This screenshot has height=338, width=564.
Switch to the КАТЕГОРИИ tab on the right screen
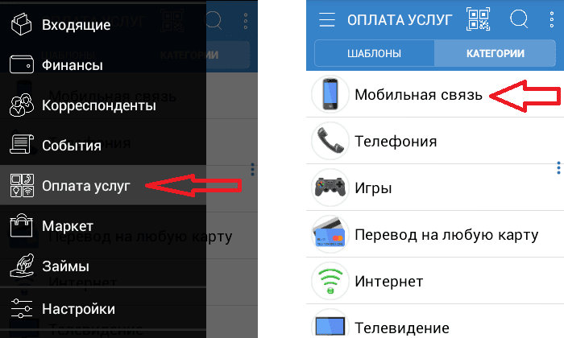pos(495,53)
